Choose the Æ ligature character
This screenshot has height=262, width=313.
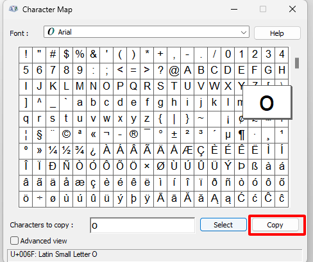[x=187, y=151]
